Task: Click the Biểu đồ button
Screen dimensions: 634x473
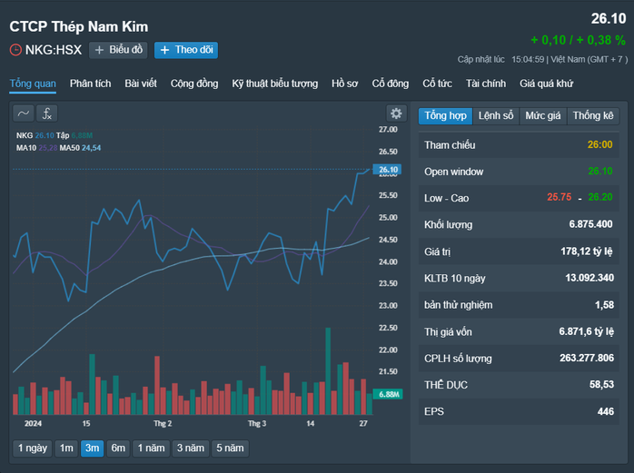Action: (118, 50)
